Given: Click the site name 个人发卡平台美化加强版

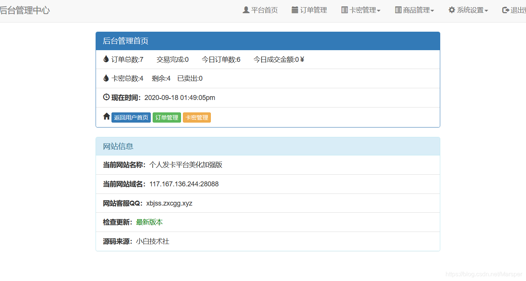Looking at the screenshot, I should (186, 165).
